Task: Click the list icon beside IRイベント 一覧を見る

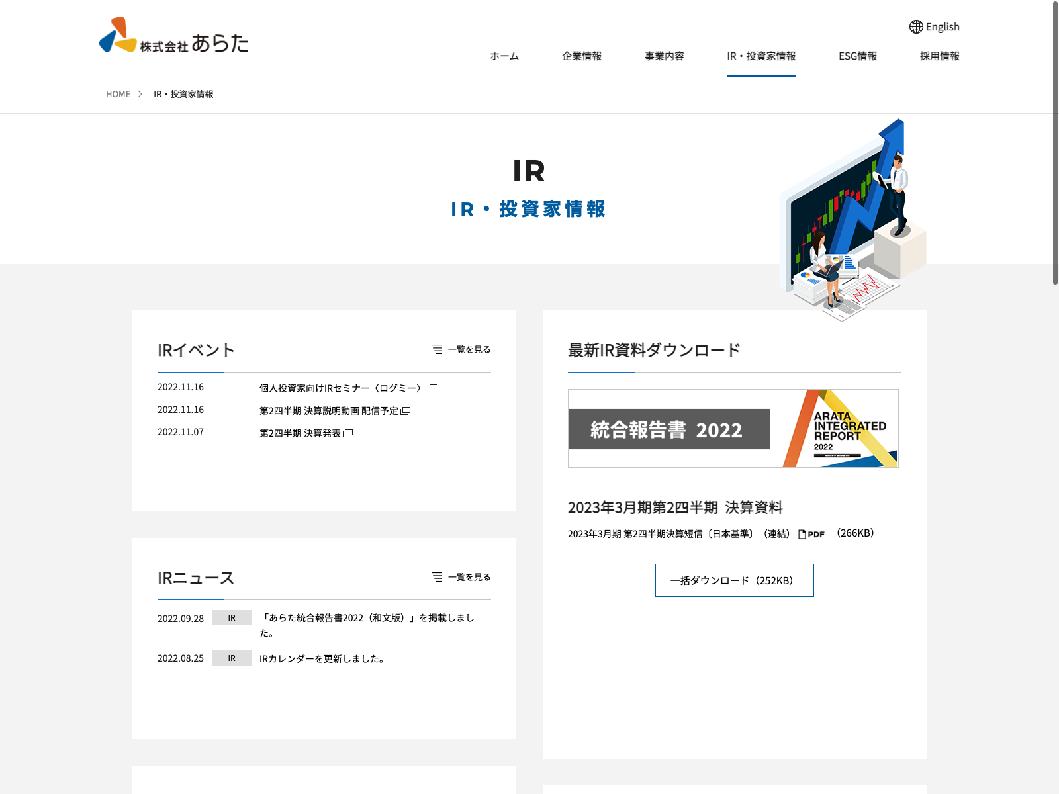Action: click(x=437, y=349)
